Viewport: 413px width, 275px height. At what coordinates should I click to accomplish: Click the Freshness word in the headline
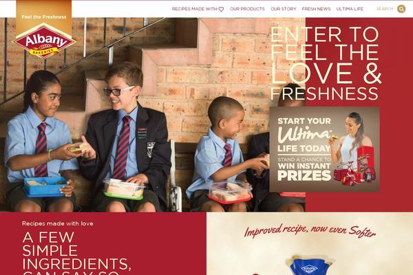coord(324,94)
